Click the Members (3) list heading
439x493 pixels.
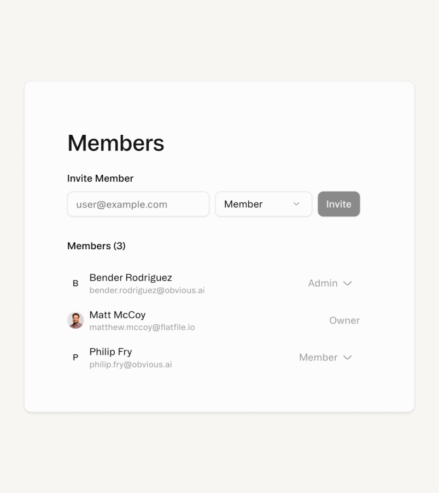click(96, 246)
